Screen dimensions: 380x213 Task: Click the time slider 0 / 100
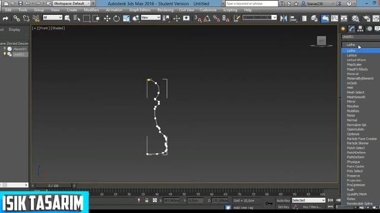pos(53,186)
